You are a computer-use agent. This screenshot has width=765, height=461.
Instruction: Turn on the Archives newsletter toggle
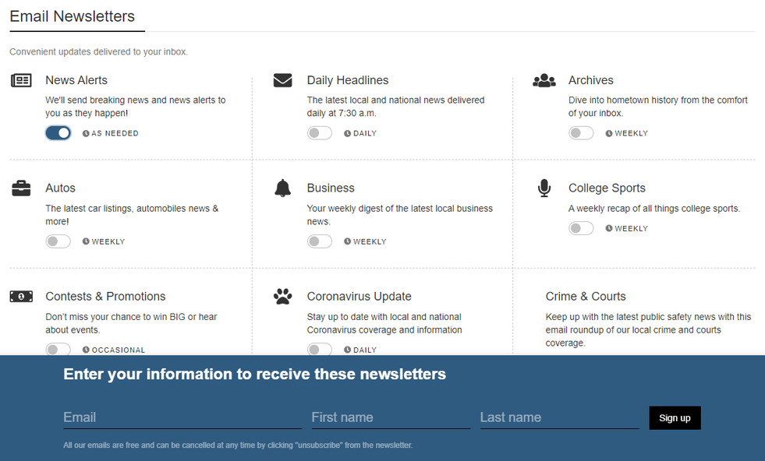(x=581, y=133)
